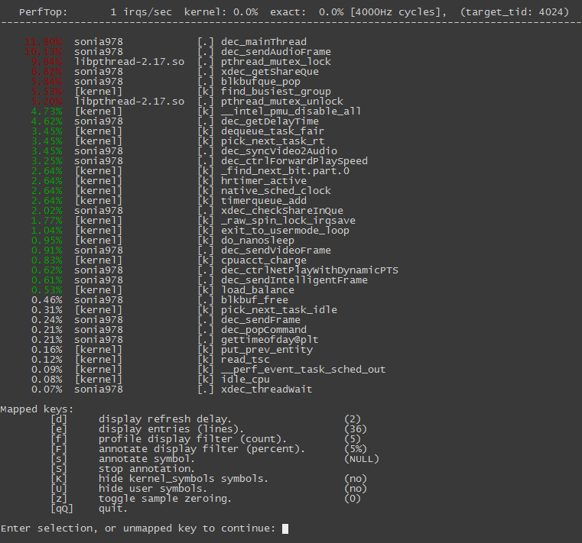Click the dec_sendAudioFrame symbol
This screenshot has height=543, width=582.
(x=276, y=52)
